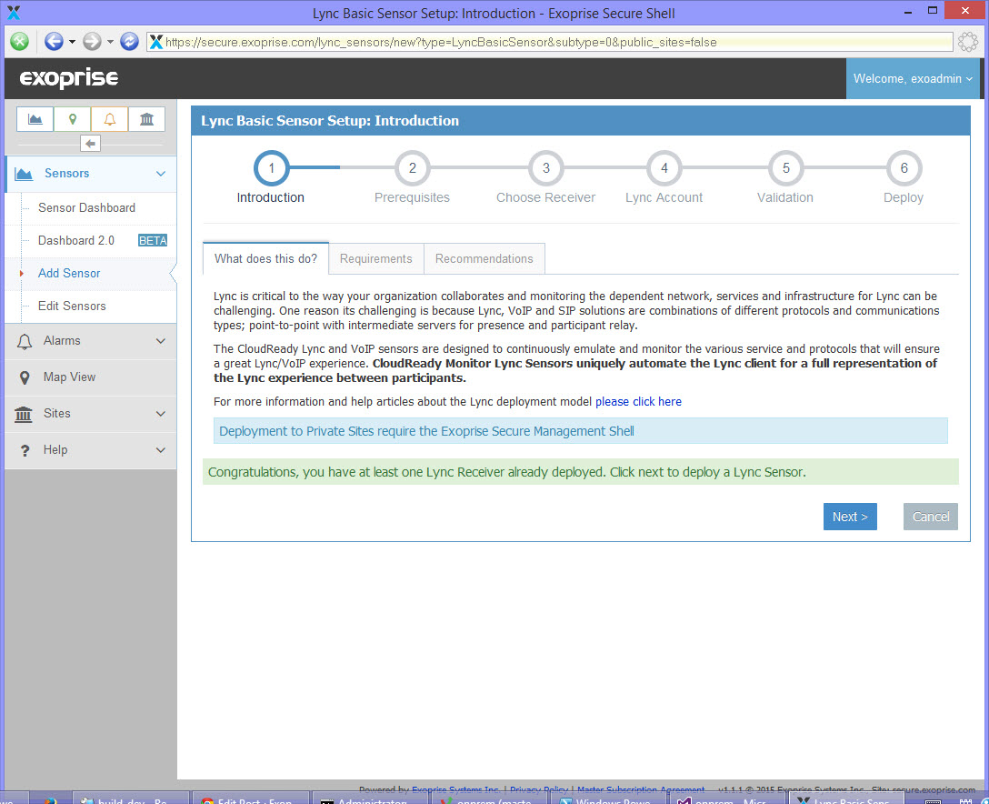Select the building sites quick icon
989x804 pixels.
147,119
